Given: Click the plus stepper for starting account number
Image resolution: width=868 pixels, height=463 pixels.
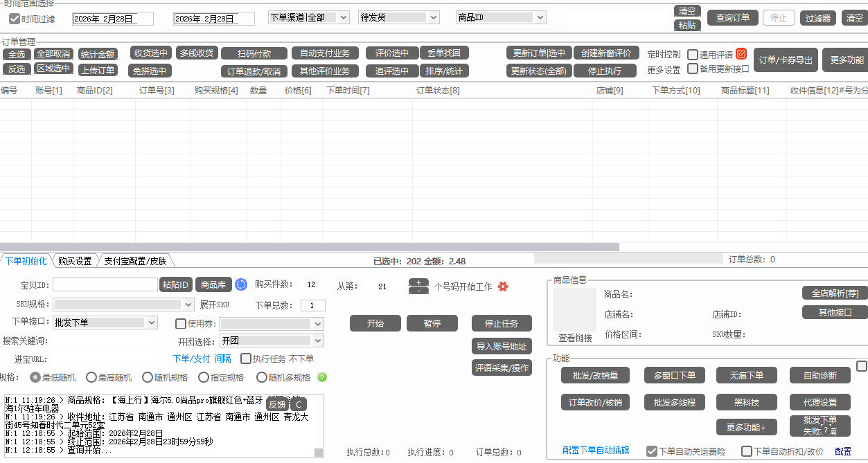Looking at the screenshot, I should [418, 282].
